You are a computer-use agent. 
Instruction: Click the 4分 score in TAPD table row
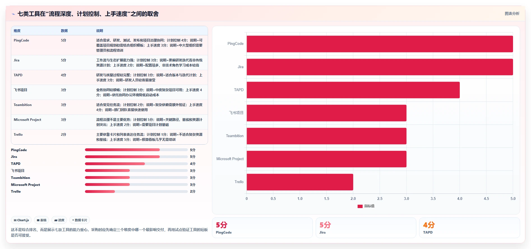click(x=64, y=75)
